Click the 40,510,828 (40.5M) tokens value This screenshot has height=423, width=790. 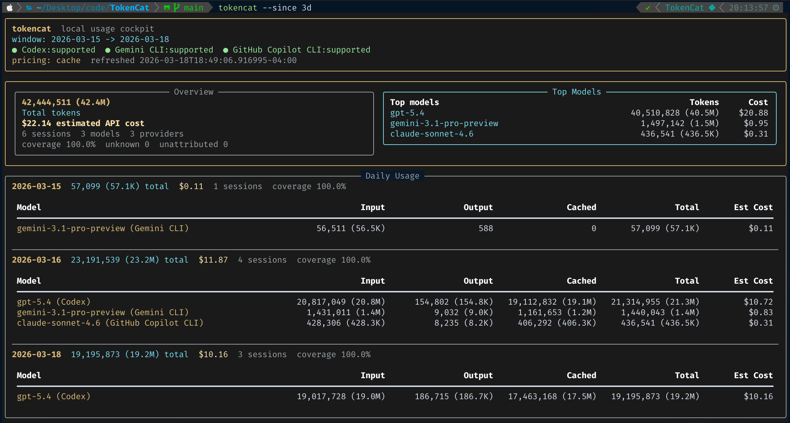point(675,113)
